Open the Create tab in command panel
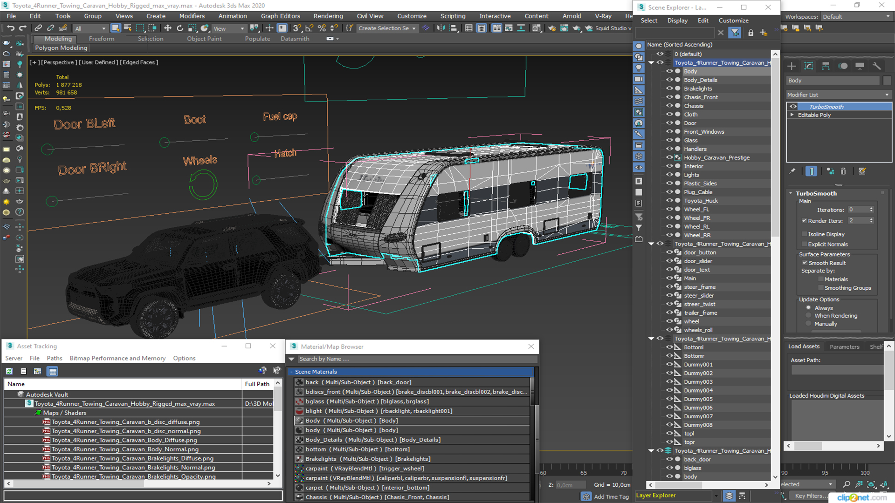This screenshot has width=895, height=503. pyautogui.click(x=792, y=66)
